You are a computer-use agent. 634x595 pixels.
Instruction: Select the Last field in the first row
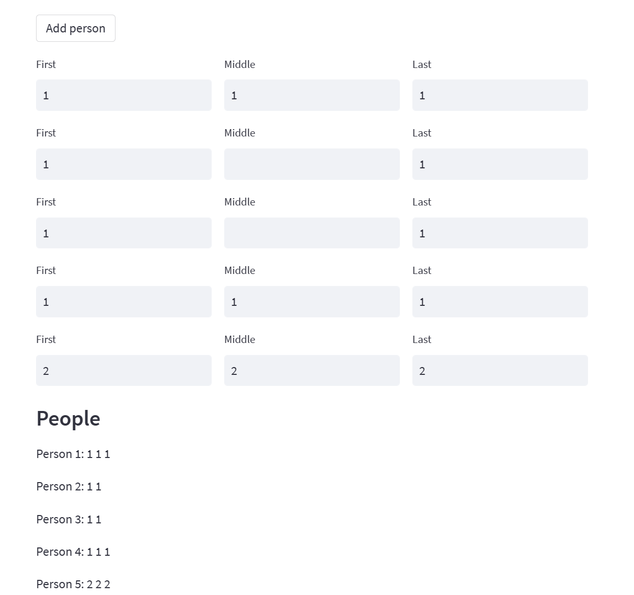(500, 95)
